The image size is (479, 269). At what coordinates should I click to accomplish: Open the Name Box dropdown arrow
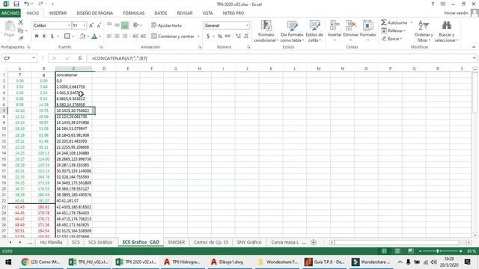click(34, 58)
